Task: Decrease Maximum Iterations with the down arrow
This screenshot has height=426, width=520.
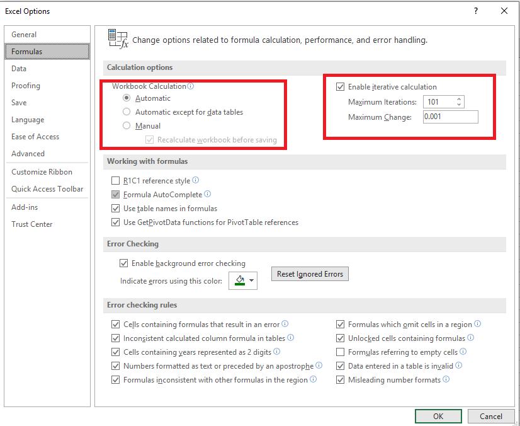Action: [459, 104]
